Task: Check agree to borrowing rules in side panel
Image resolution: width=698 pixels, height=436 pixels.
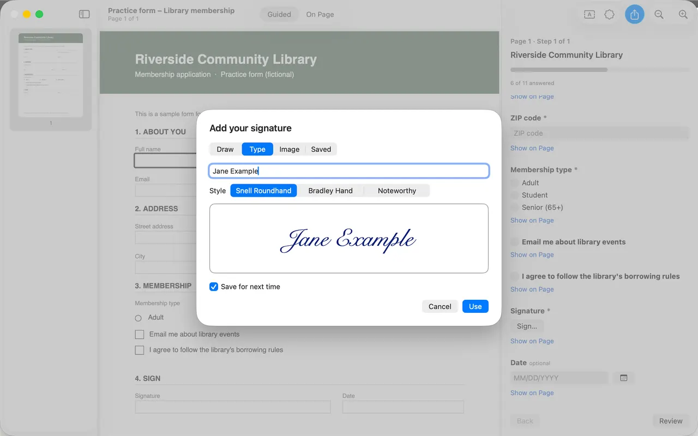Action: 514,276
